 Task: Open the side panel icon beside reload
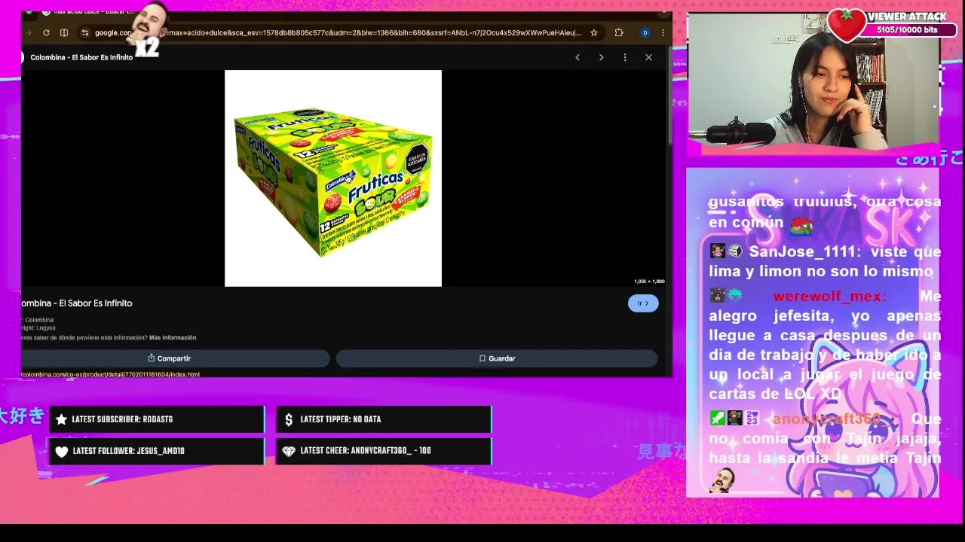[64, 32]
